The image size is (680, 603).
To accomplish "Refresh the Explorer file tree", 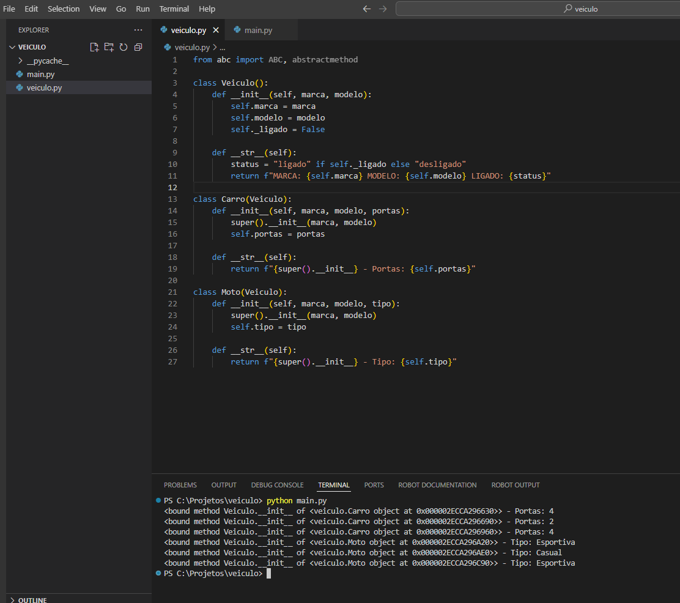I will (124, 47).
